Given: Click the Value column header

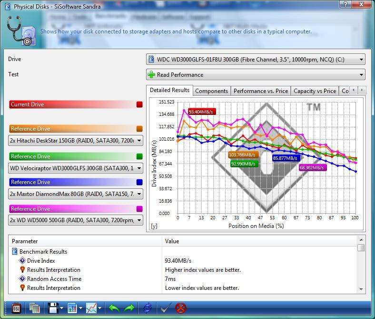Looking at the screenshot, I should (259, 241).
